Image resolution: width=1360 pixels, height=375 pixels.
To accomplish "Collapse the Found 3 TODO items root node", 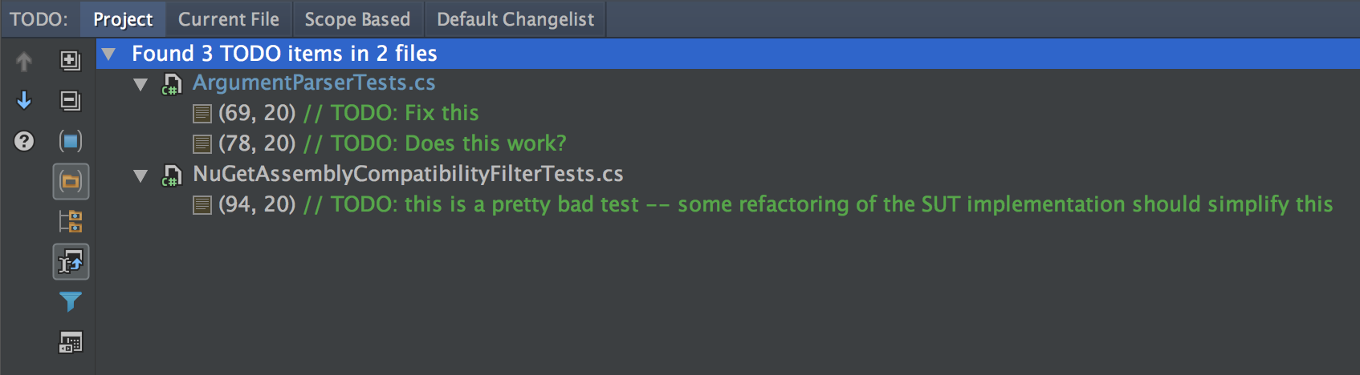I will tap(109, 54).
